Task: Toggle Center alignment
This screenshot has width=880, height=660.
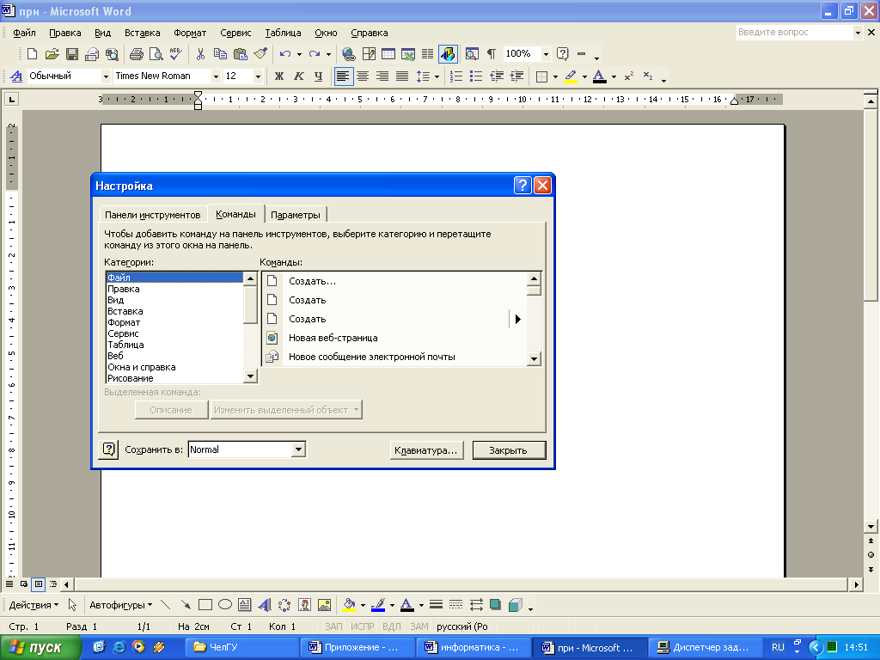Action: click(364, 76)
